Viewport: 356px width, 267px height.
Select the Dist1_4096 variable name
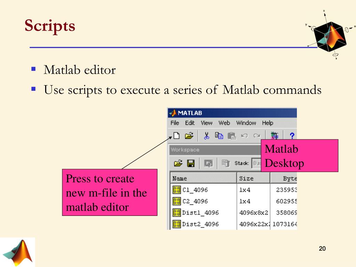[x=201, y=212]
